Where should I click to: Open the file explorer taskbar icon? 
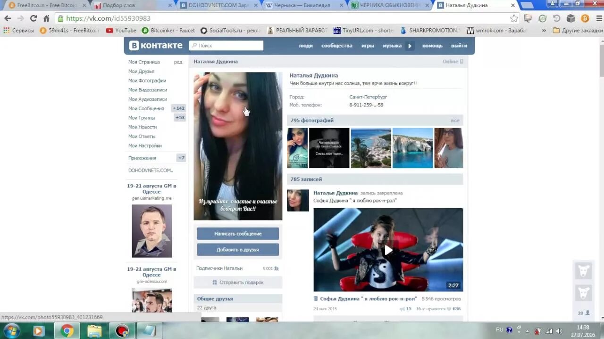tap(94, 331)
